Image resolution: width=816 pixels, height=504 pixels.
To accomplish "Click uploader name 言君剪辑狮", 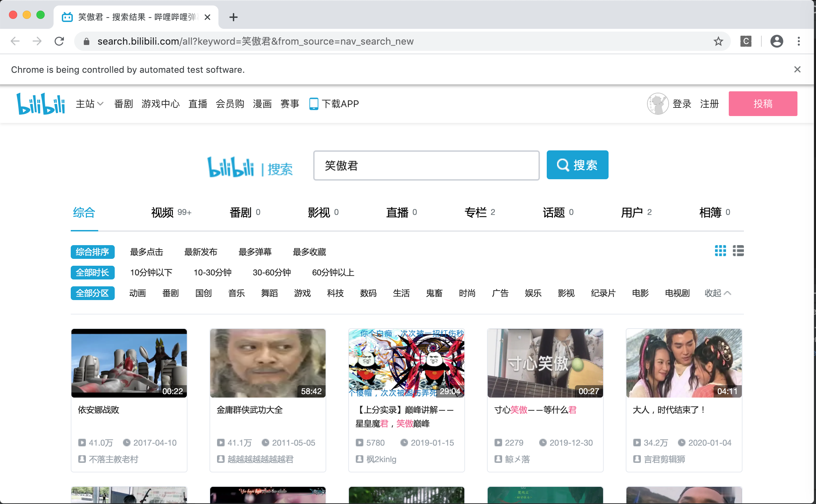I will pyautogui.click(x=664, y=459).
